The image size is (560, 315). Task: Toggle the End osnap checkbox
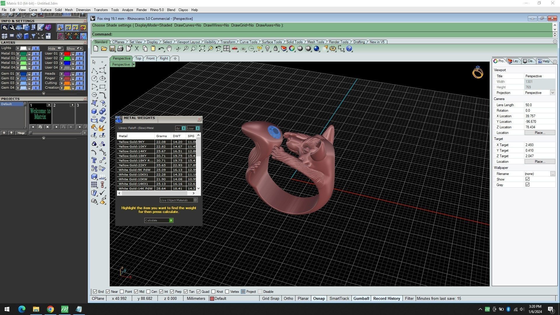[x=95, y=292]
